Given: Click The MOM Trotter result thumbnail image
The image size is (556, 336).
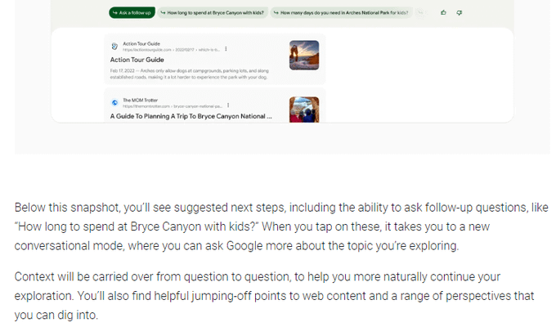Looking at the screenshot, I should click(x=304, y=110).
